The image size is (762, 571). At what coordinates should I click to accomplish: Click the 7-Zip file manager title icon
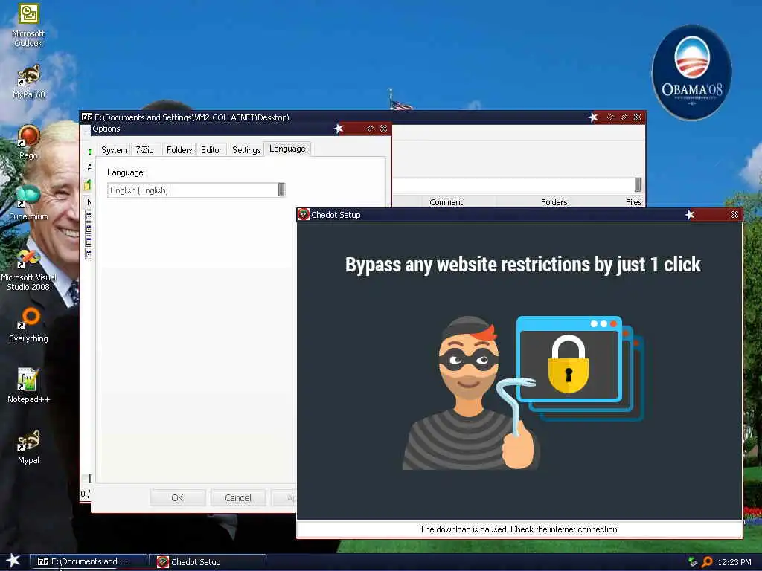(x=87, y=117)
